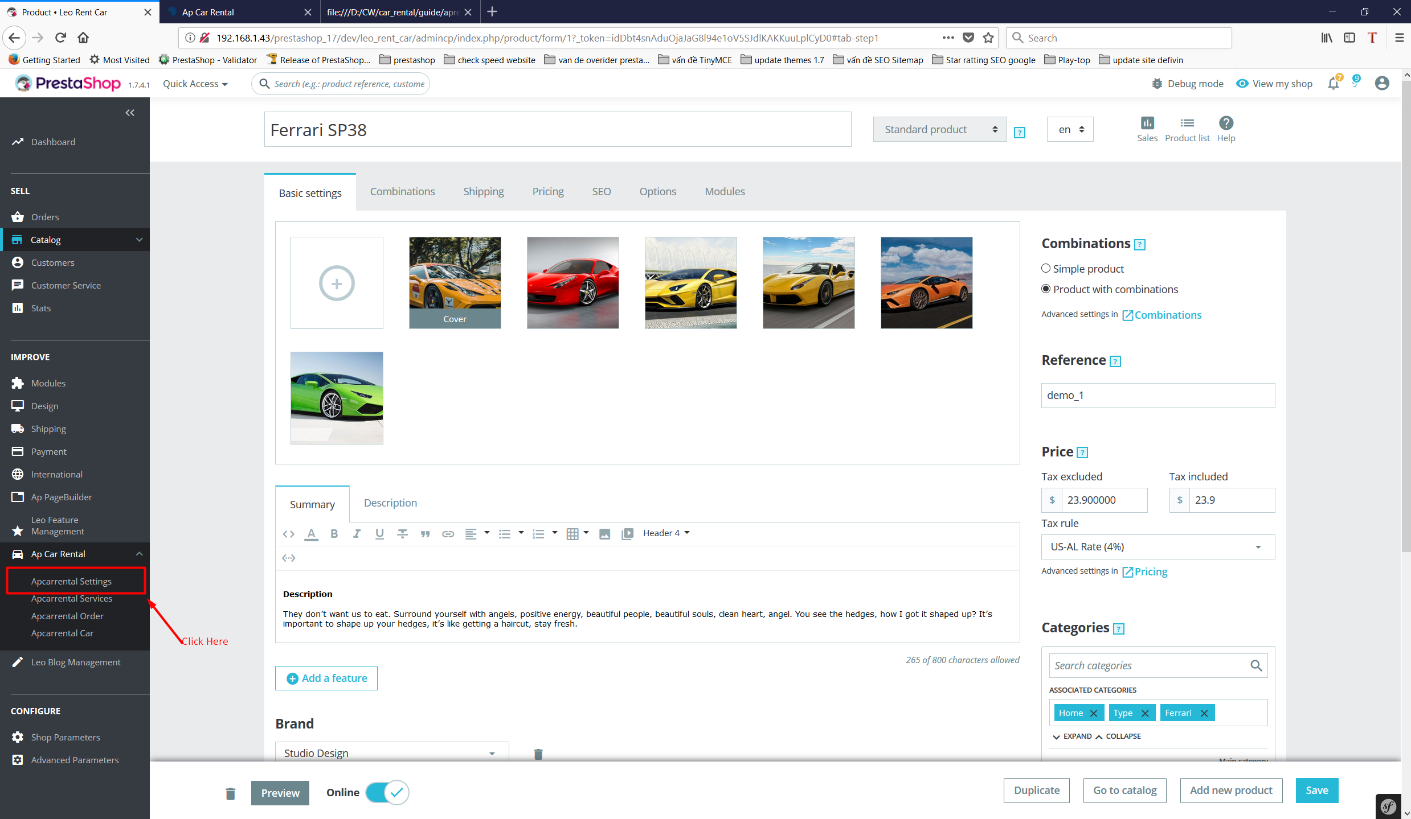The height and width of the screenshot is (819, 1411).
Task: Click the Symfony debug toolbar icon
Action: (x=1388, y=806)
